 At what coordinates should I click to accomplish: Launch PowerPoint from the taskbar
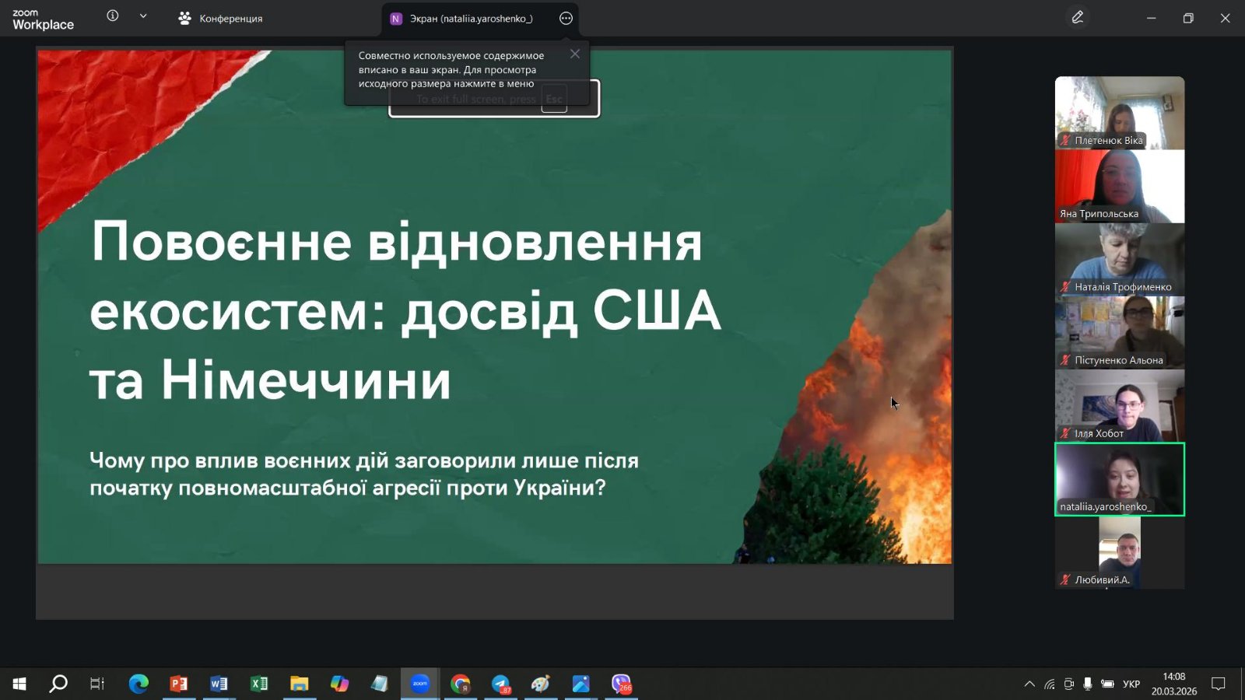point(179,684)
